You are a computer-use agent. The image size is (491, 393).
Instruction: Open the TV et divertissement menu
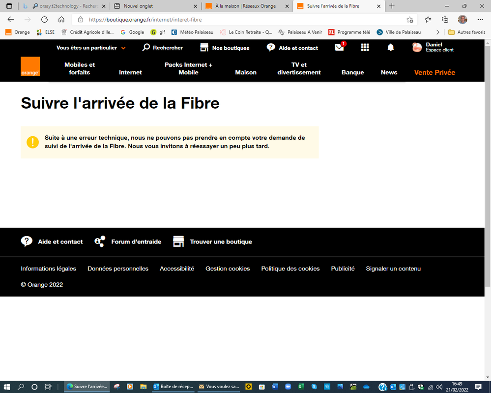point(299,68)
